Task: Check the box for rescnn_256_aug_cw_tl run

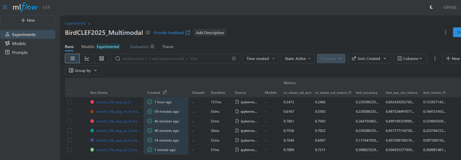Action: click(x=70, y=102)
